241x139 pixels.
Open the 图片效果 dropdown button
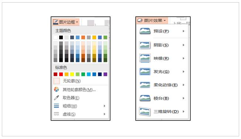(152, 20)
